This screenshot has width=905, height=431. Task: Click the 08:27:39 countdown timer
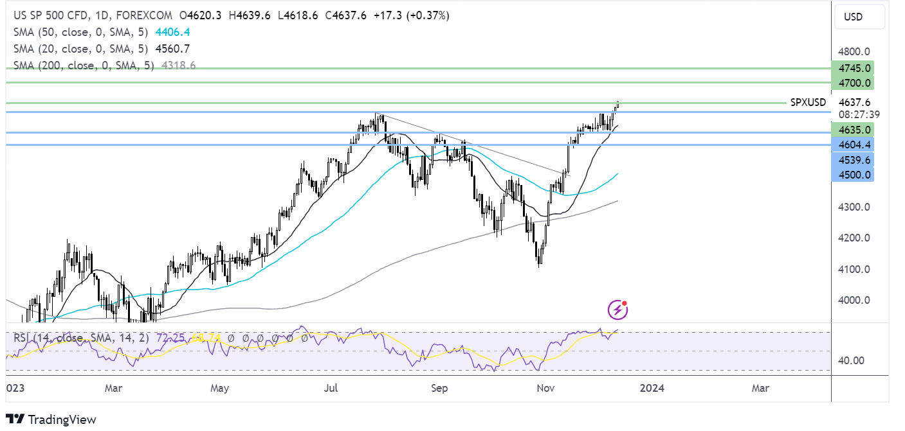point(859,114)
